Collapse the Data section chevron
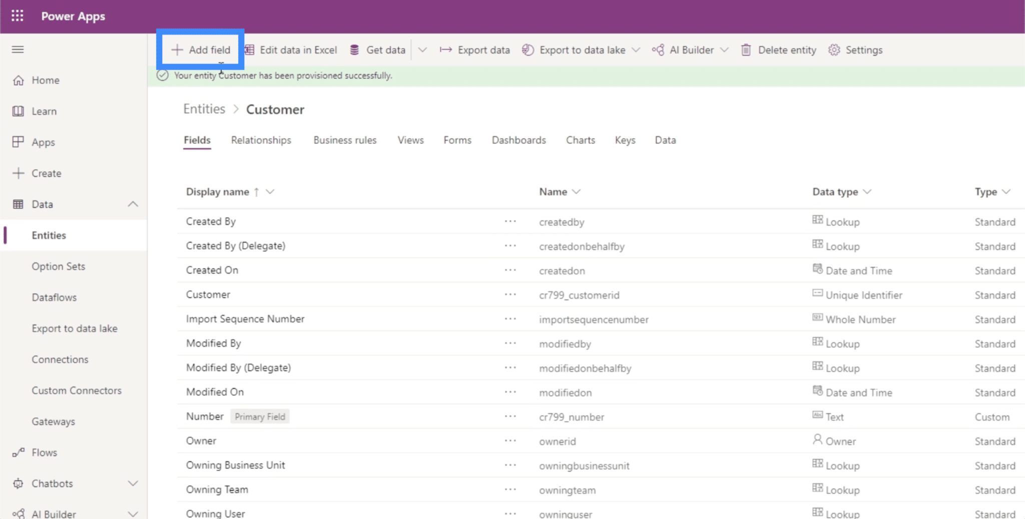 click(133, 204)
